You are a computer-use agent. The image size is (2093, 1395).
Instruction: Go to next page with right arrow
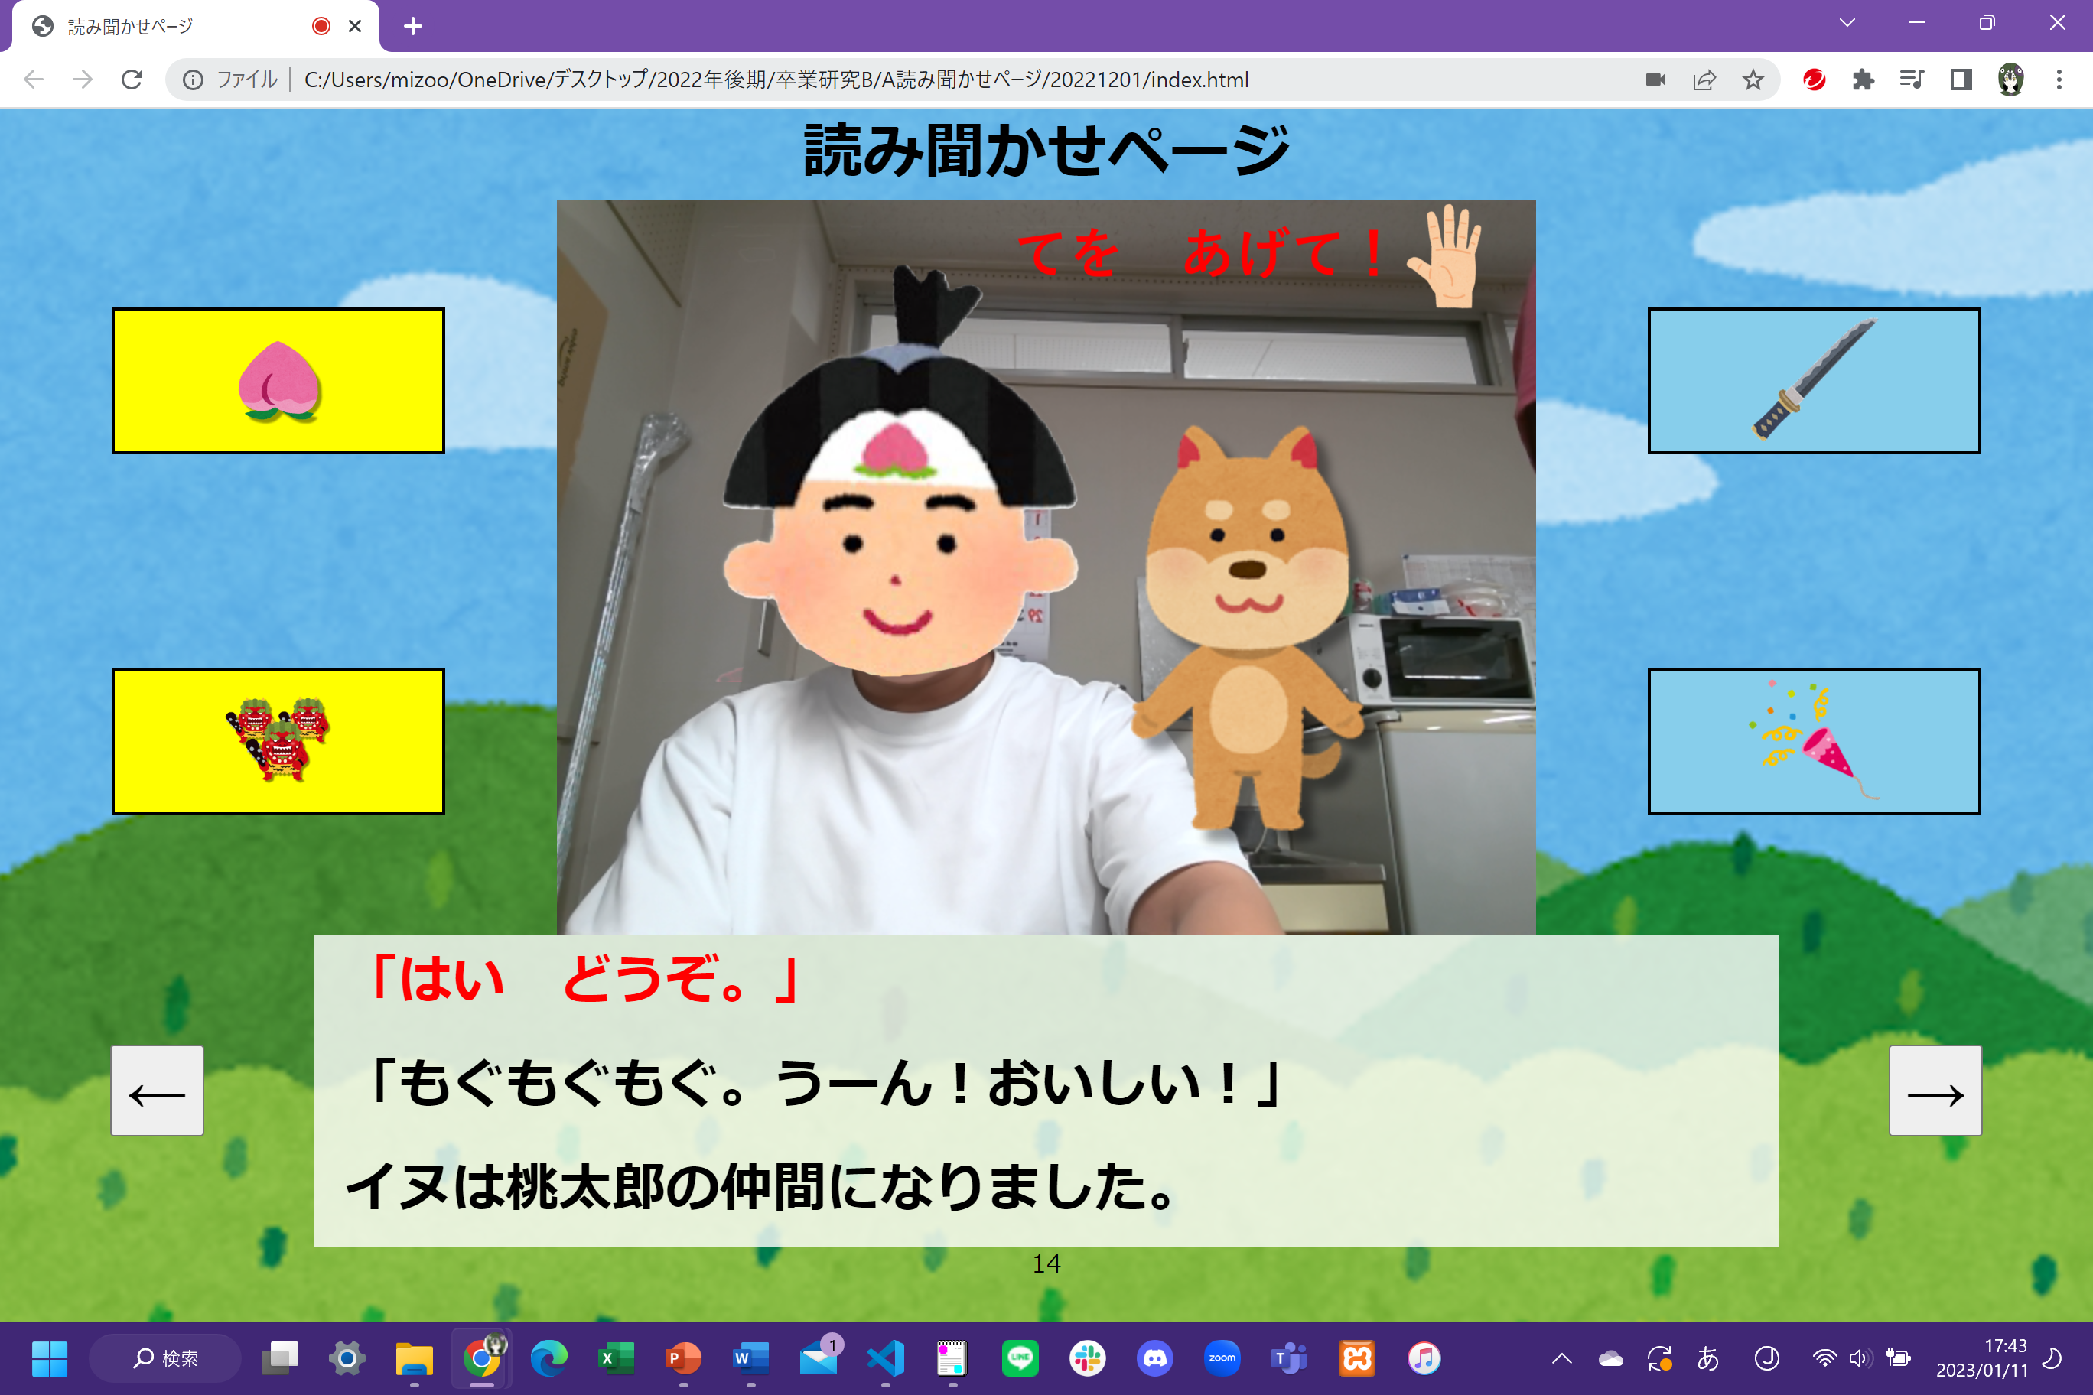point(1935,1091)
